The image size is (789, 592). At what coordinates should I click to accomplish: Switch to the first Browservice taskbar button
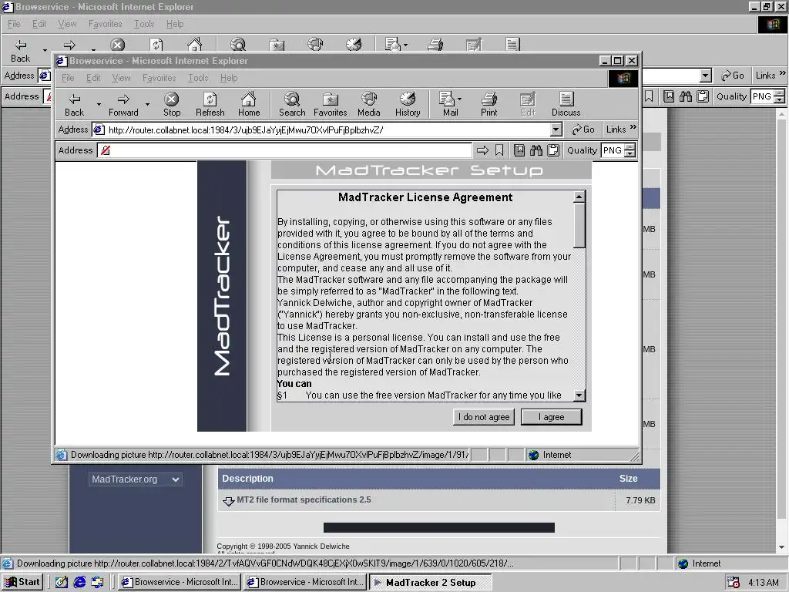click(180, 582)
